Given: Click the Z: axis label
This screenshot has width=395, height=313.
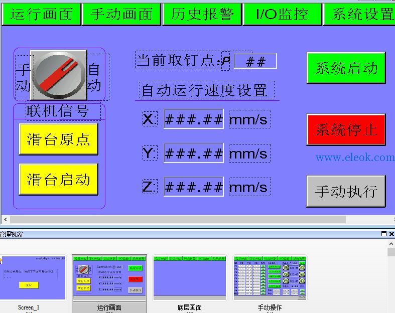Looking at the screenshot, I should pyautogui.click(x=150, y=187).
